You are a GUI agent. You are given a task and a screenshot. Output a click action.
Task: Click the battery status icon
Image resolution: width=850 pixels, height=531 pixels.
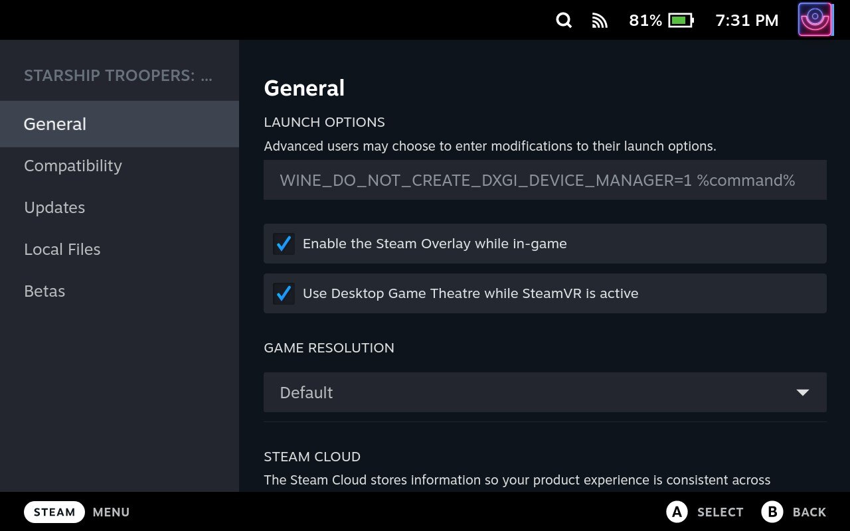pyautogui.click(x=681, y=21)
